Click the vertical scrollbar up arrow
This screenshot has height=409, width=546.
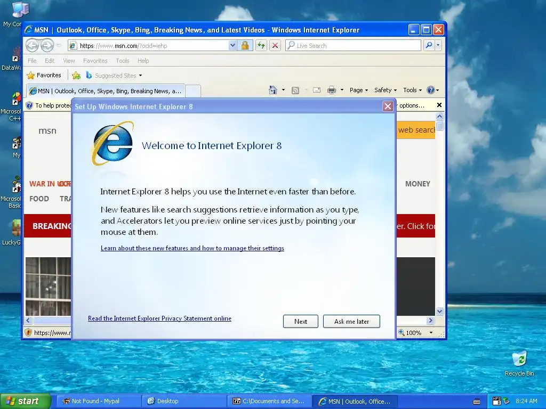439,117
